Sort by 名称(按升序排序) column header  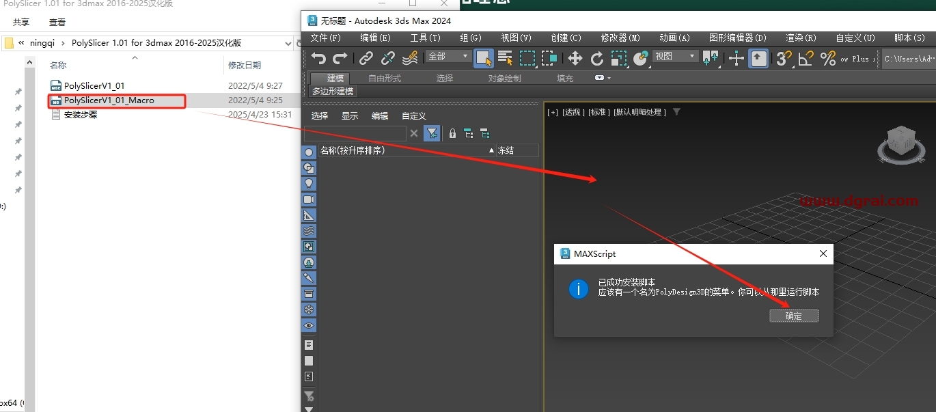point(407,150)
